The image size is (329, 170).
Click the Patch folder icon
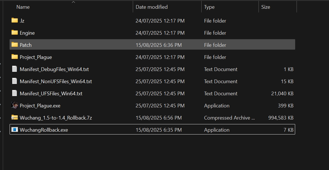click(15, 45)
